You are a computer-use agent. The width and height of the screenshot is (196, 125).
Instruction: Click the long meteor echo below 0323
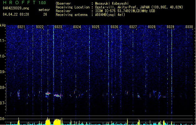tap(58, 96)
